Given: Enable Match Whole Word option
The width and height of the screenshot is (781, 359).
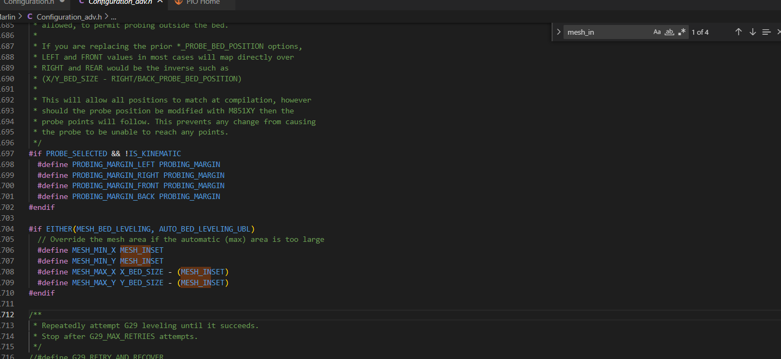Looking at the screenshot, I should (669, 32).
